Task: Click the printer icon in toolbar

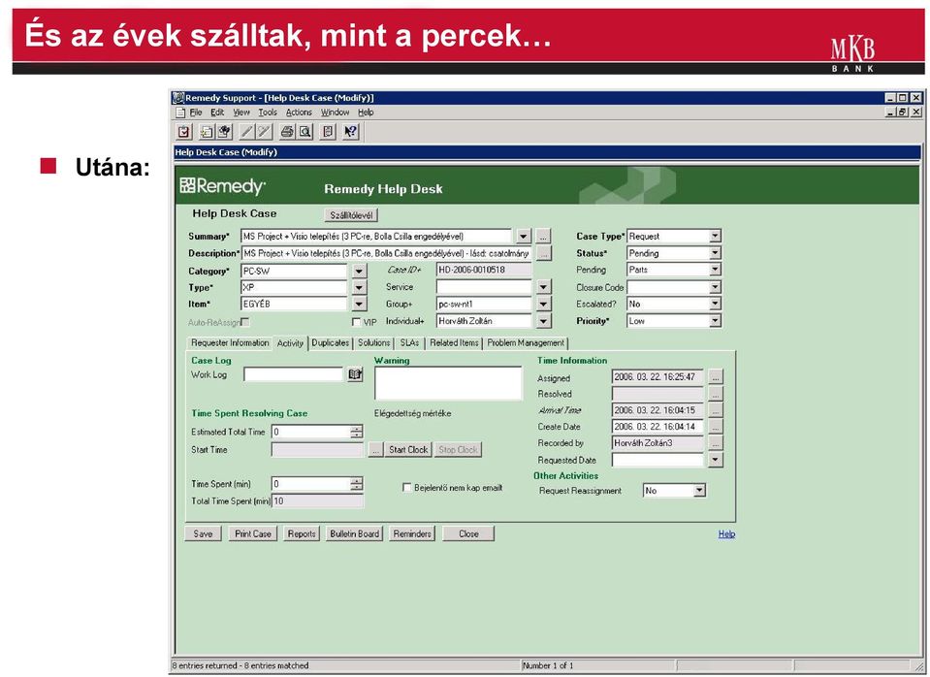Action: (x=288, y=132)
